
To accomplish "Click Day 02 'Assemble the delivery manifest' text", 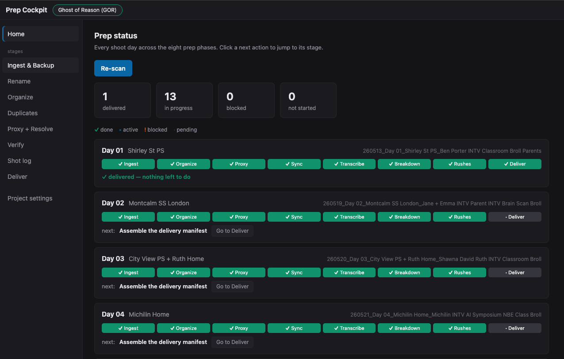I will [163, 231].
